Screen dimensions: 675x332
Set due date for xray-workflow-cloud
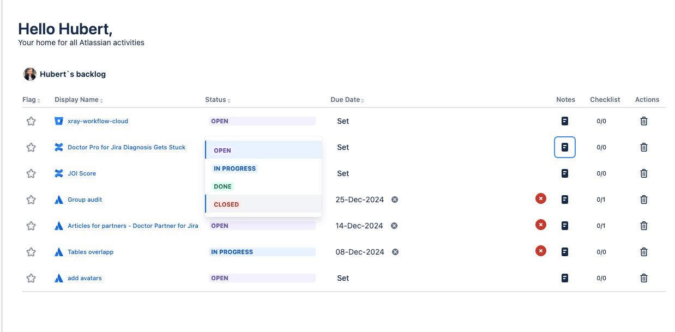(343, 121)
